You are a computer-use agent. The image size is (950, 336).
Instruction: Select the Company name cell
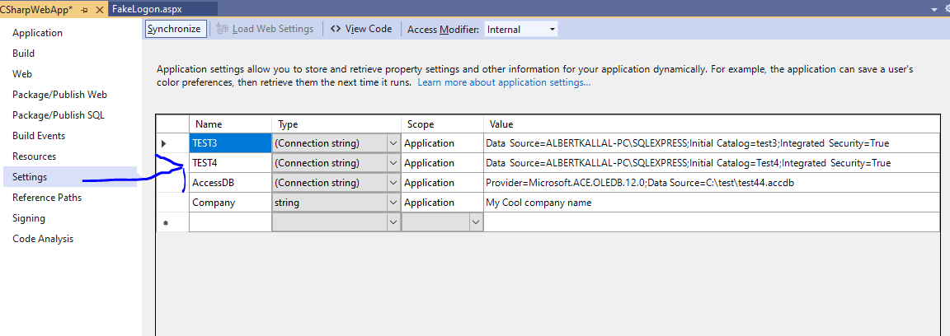point(230,203)
